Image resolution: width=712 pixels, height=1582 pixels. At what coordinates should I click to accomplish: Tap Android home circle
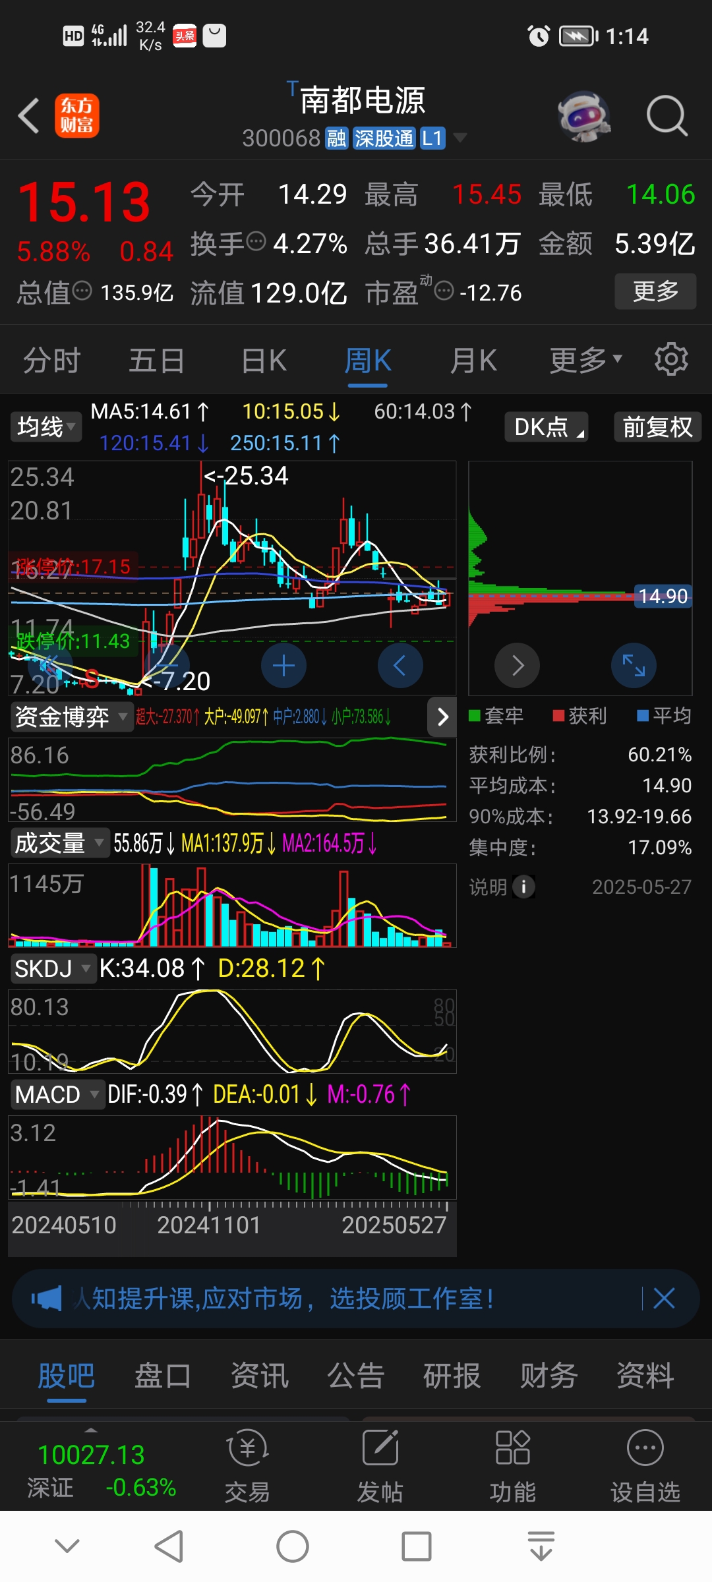tap(293, 1546)
